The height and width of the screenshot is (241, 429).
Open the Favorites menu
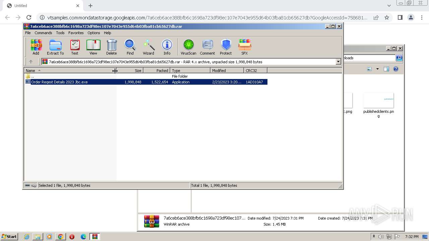76,33
